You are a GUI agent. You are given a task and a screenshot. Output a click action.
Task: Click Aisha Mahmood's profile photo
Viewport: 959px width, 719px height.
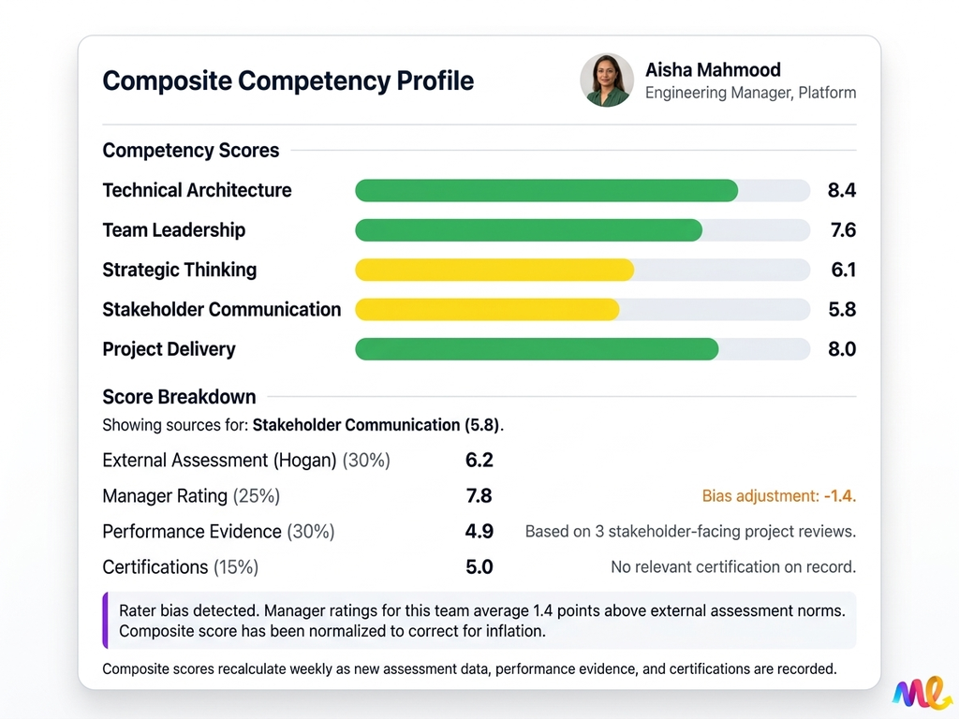tap(605, 81)
